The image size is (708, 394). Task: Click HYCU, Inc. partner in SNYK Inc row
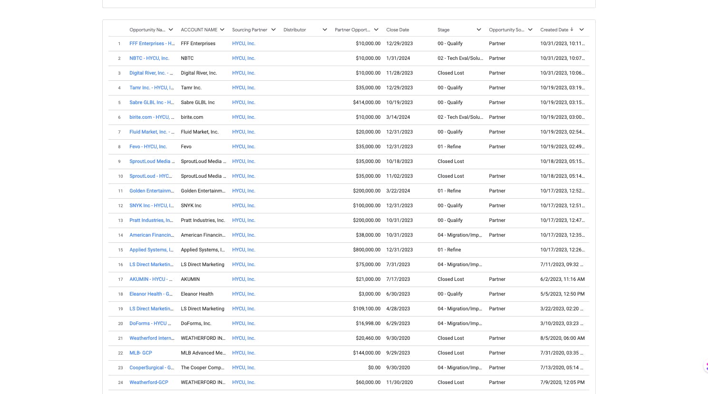[x=243, y=205]
